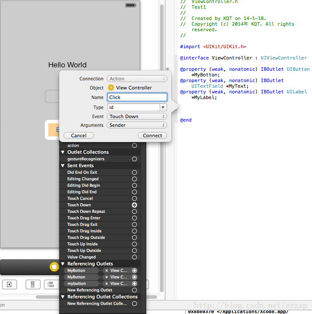Click Touch Drag Inside connection circle
Image resolution: width=312 pixels, height=314 pixels.
(x=134, y=231)
